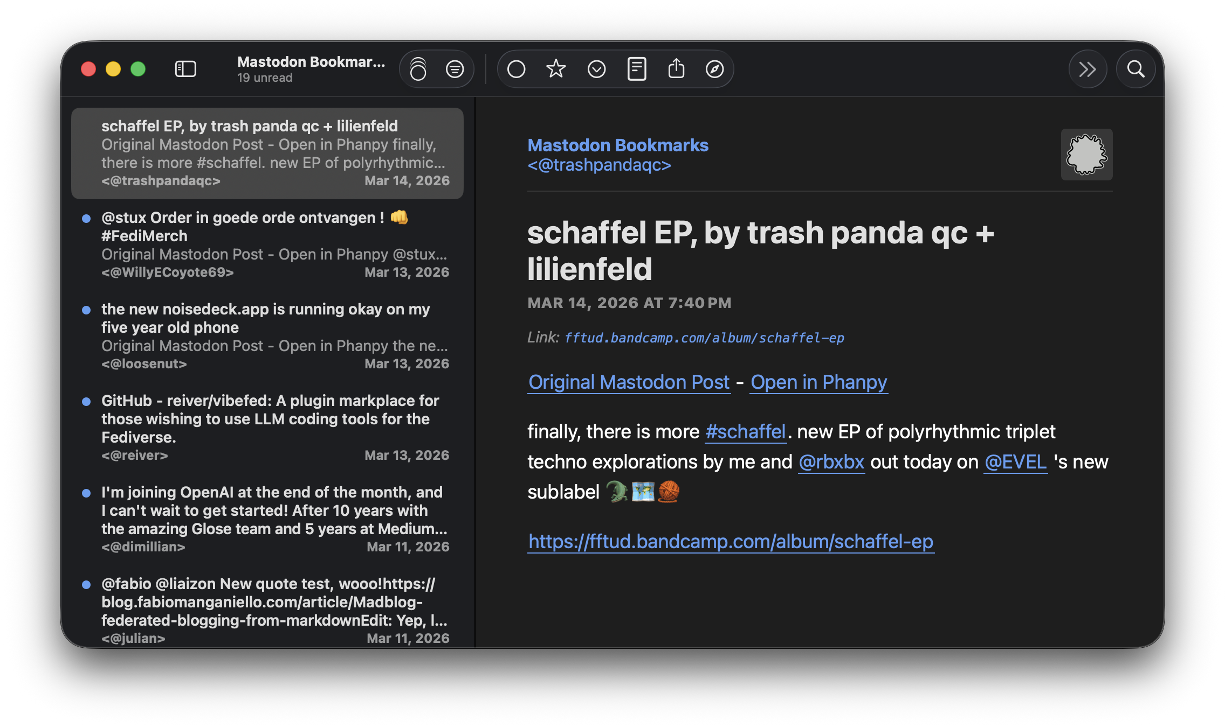Open the @rbxbx mention link
Viewport: 1225px width, 728px height.
[x=831, y=462]
